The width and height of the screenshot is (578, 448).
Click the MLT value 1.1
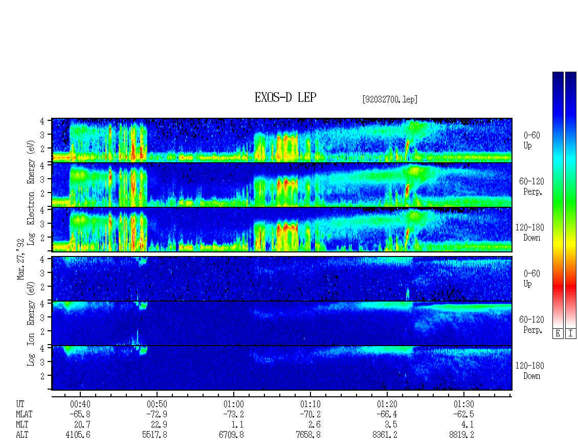coord(237,425)
